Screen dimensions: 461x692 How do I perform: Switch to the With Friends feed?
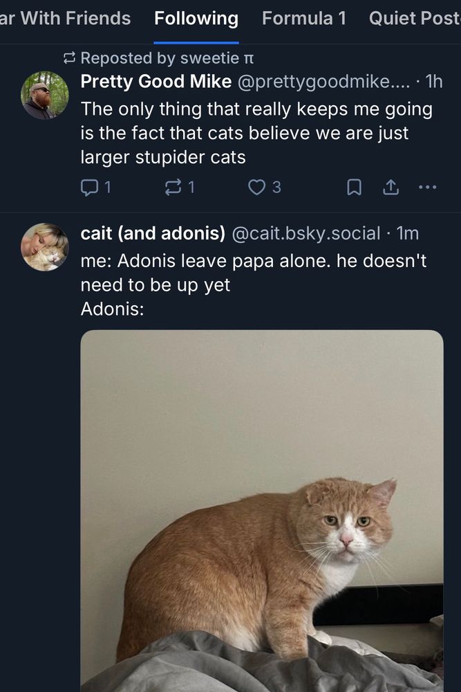click(65, 18)
